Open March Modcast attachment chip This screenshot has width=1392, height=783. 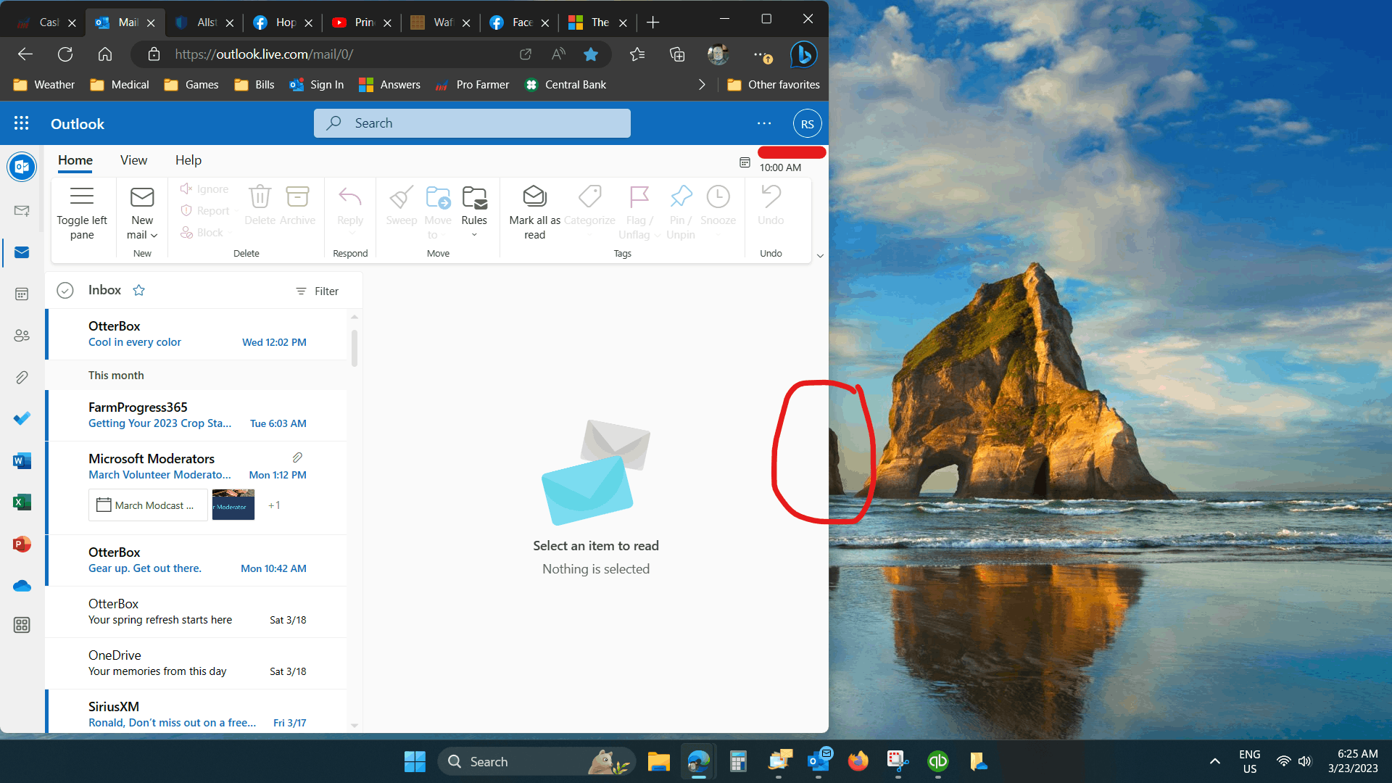coord(148,505)
